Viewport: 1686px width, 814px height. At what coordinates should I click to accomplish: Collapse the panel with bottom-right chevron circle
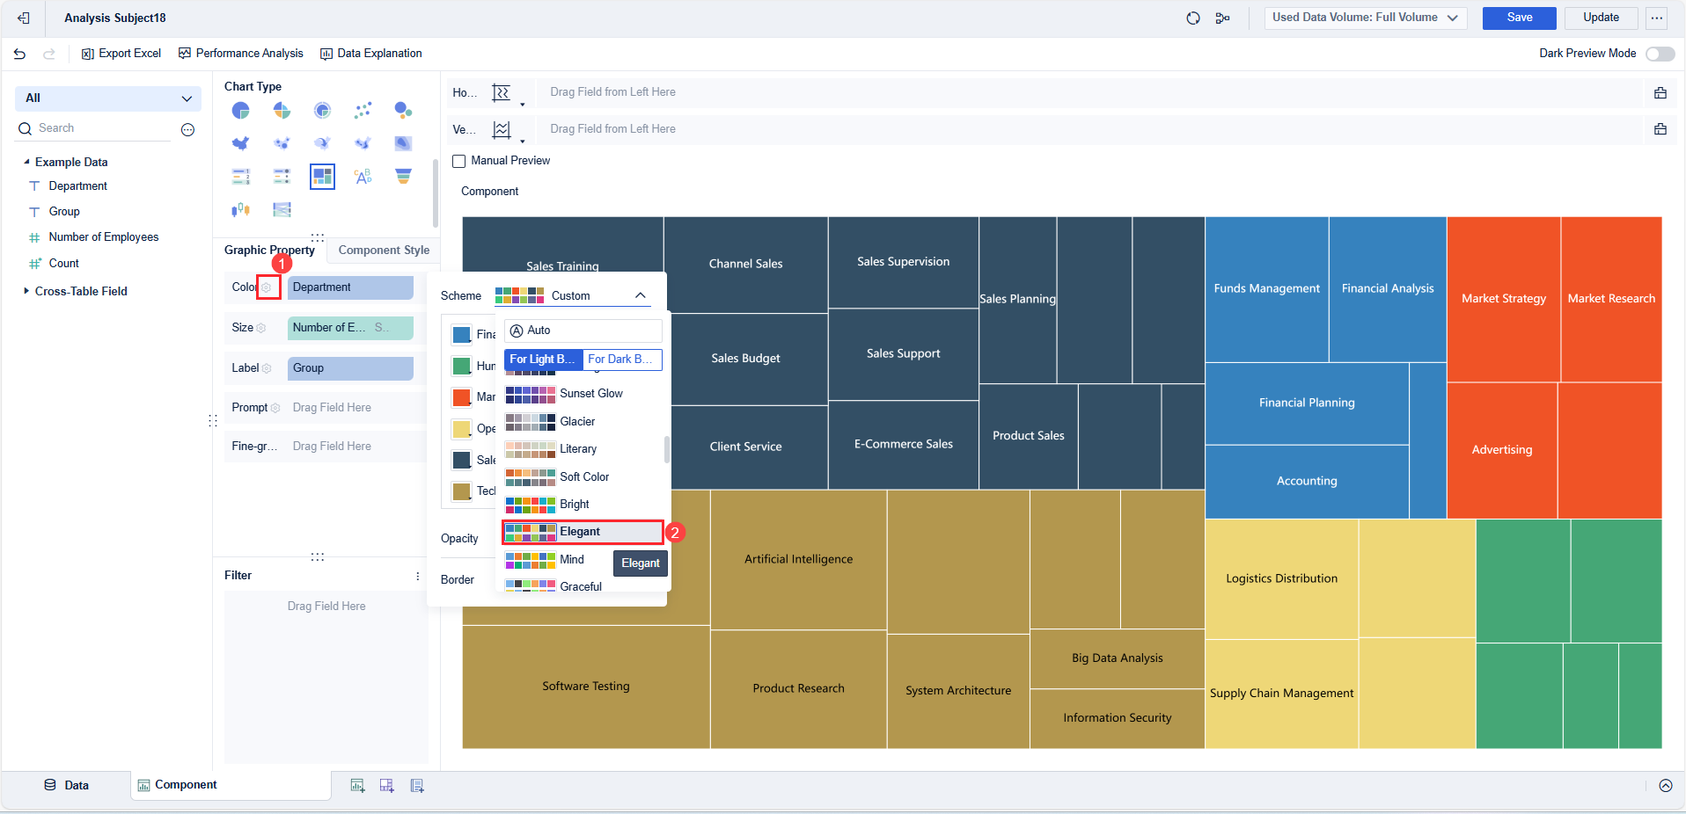click(1666, 786)
